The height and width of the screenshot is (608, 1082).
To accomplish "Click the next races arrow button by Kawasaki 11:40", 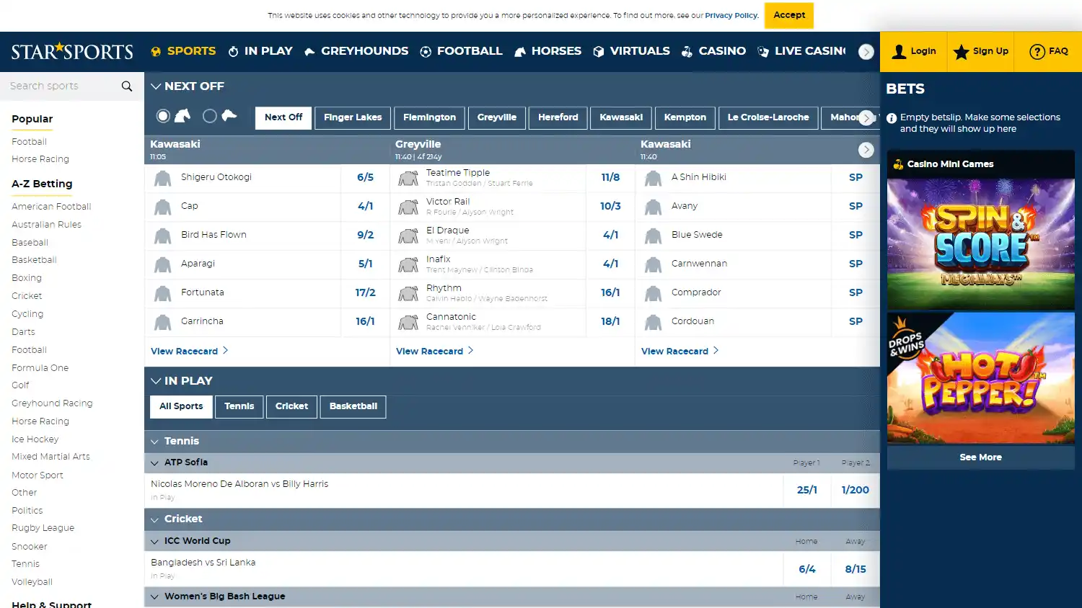I will [866, 150].
